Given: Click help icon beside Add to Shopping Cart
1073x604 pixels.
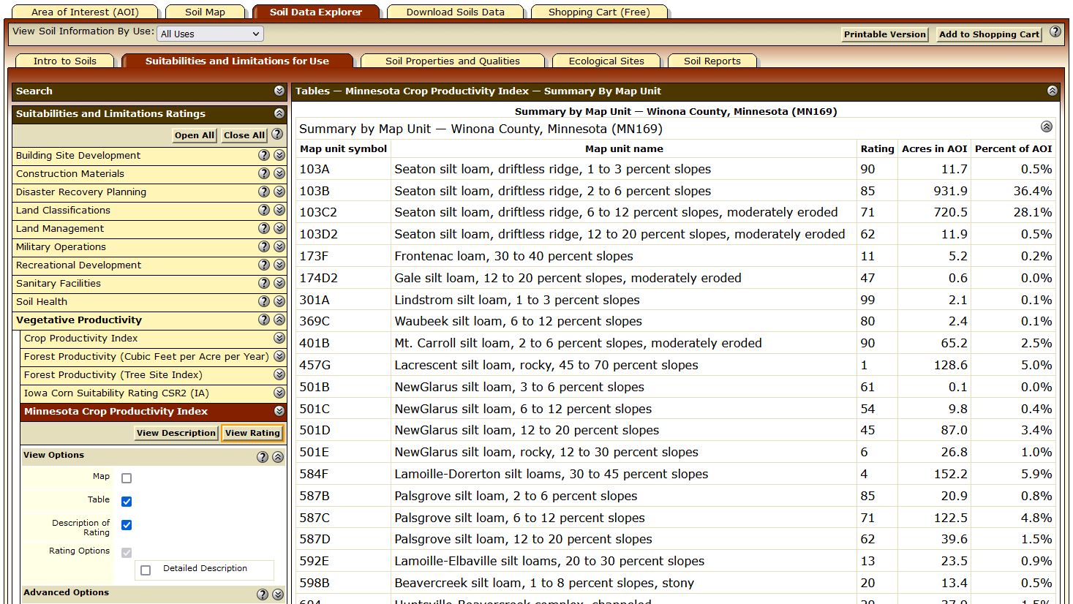Looking at the screenshot, I should (1055, 32).
